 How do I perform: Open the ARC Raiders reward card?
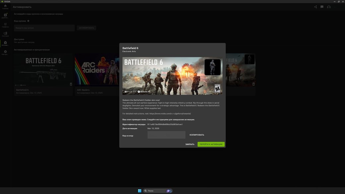pyautogui.click(x=97, y=75)
